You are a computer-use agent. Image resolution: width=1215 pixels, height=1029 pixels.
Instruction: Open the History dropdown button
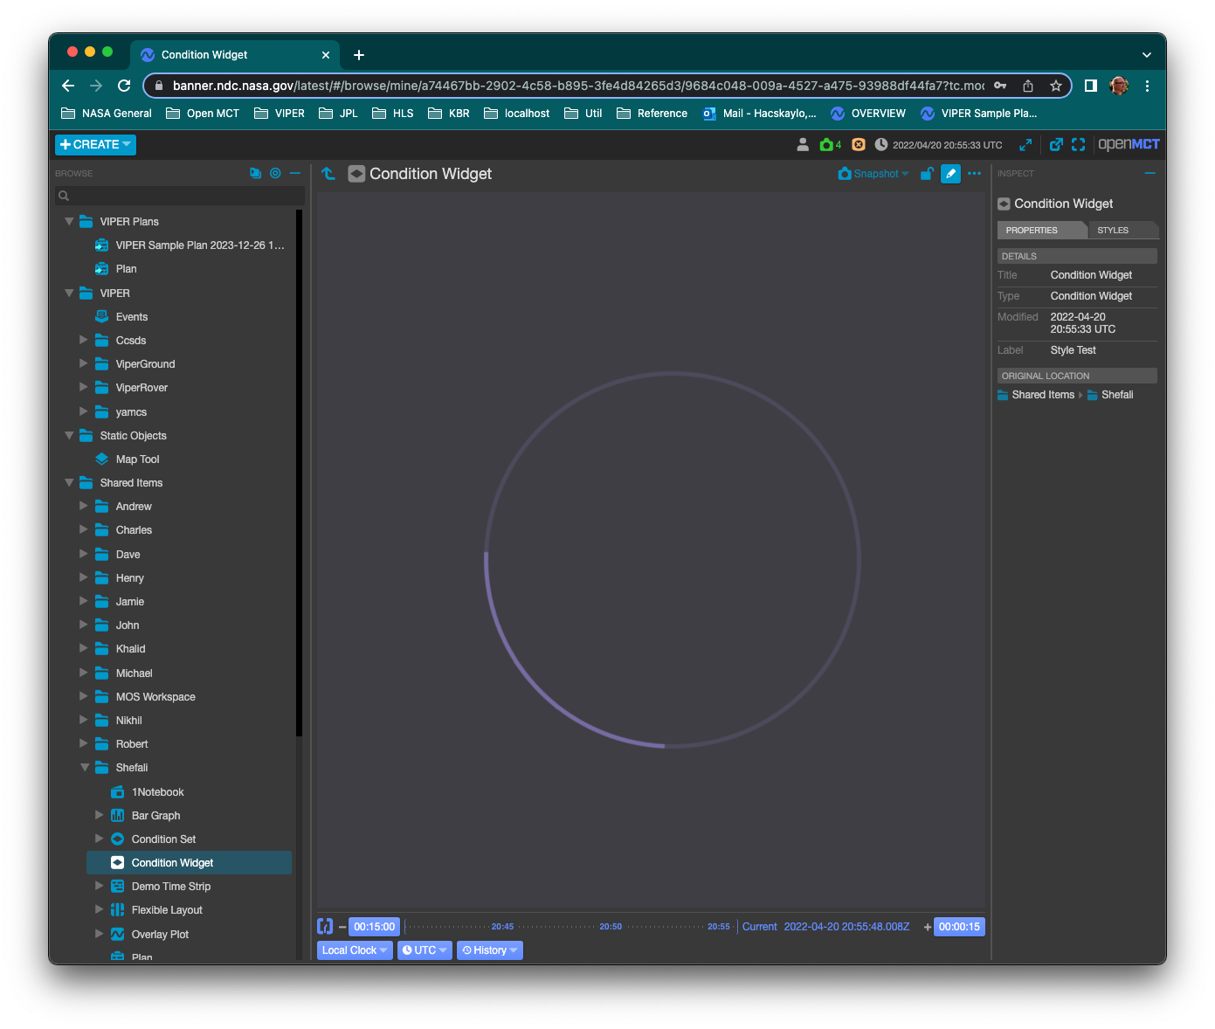[x=489, y=950]
